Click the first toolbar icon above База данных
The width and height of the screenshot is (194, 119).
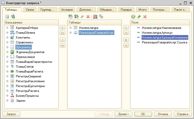coord(7,17)
